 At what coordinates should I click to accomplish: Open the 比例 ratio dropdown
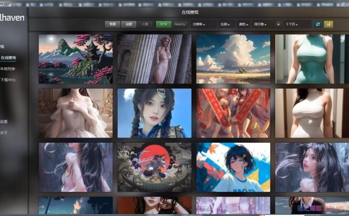coord(226,24)
